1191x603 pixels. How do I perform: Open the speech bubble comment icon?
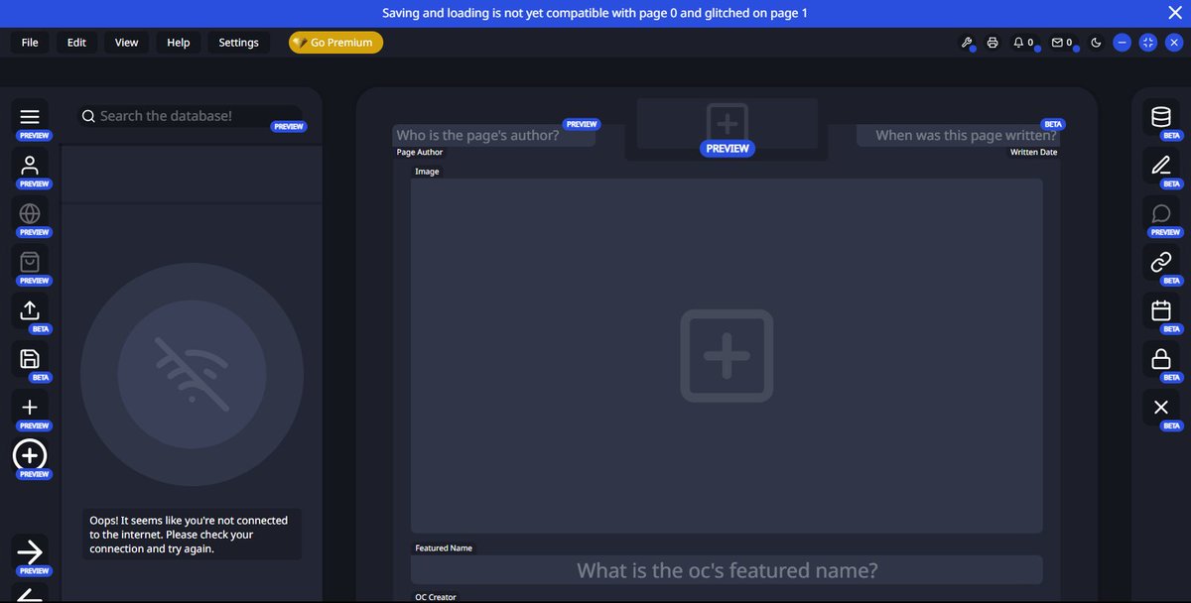point(1161,213)
